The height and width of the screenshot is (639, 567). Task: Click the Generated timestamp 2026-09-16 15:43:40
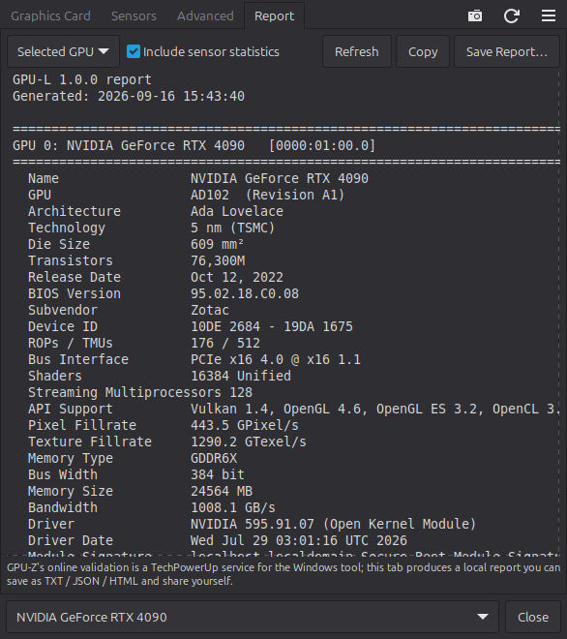click(171, 96)
